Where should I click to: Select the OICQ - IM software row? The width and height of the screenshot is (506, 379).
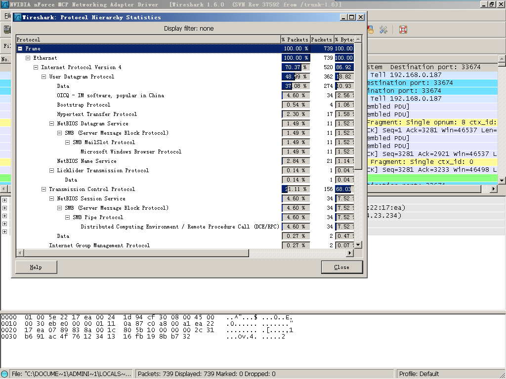pyautogui.click(x=185, y=95)
